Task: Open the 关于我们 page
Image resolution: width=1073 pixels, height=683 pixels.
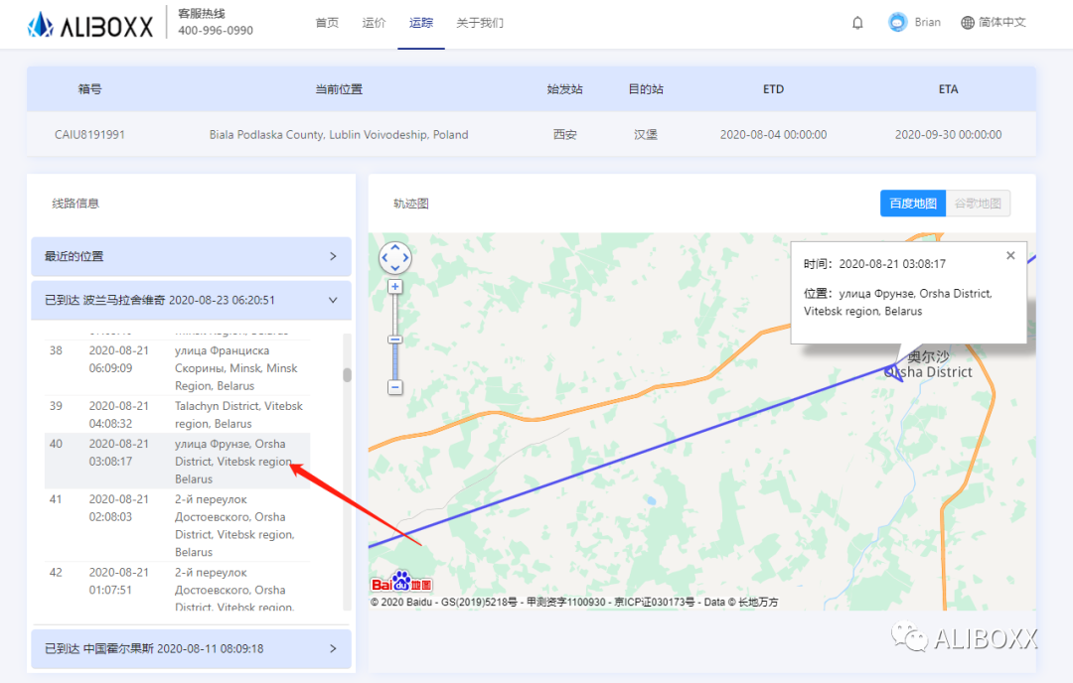Action: point(480,23)
